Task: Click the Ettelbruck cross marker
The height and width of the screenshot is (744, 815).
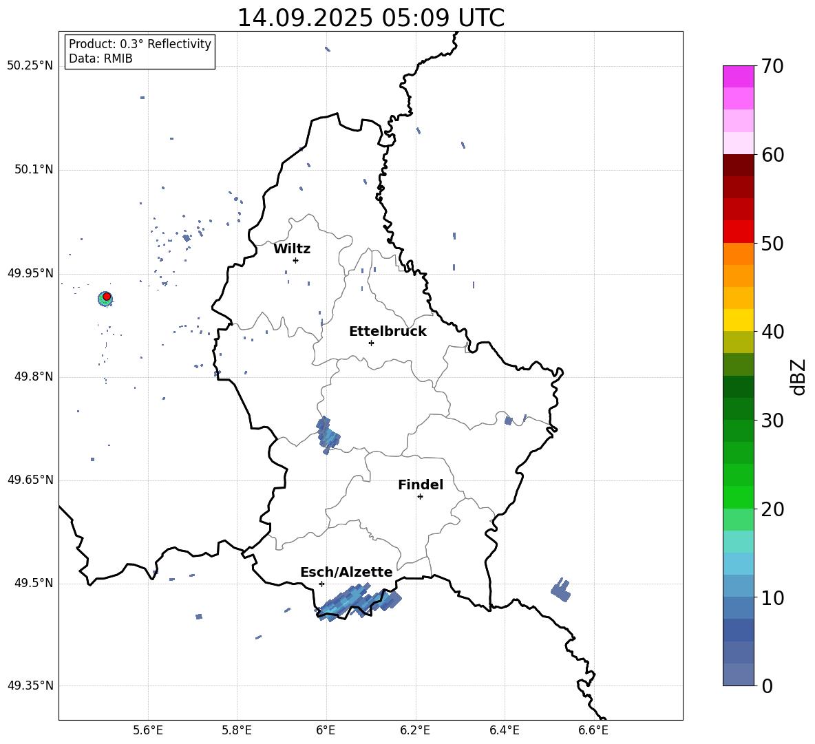Action: pyautogui.click(x=371, y=343)
